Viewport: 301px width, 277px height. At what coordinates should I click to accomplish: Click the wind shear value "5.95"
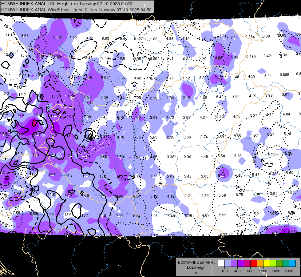pyautogui.click(x=223, y=215)
